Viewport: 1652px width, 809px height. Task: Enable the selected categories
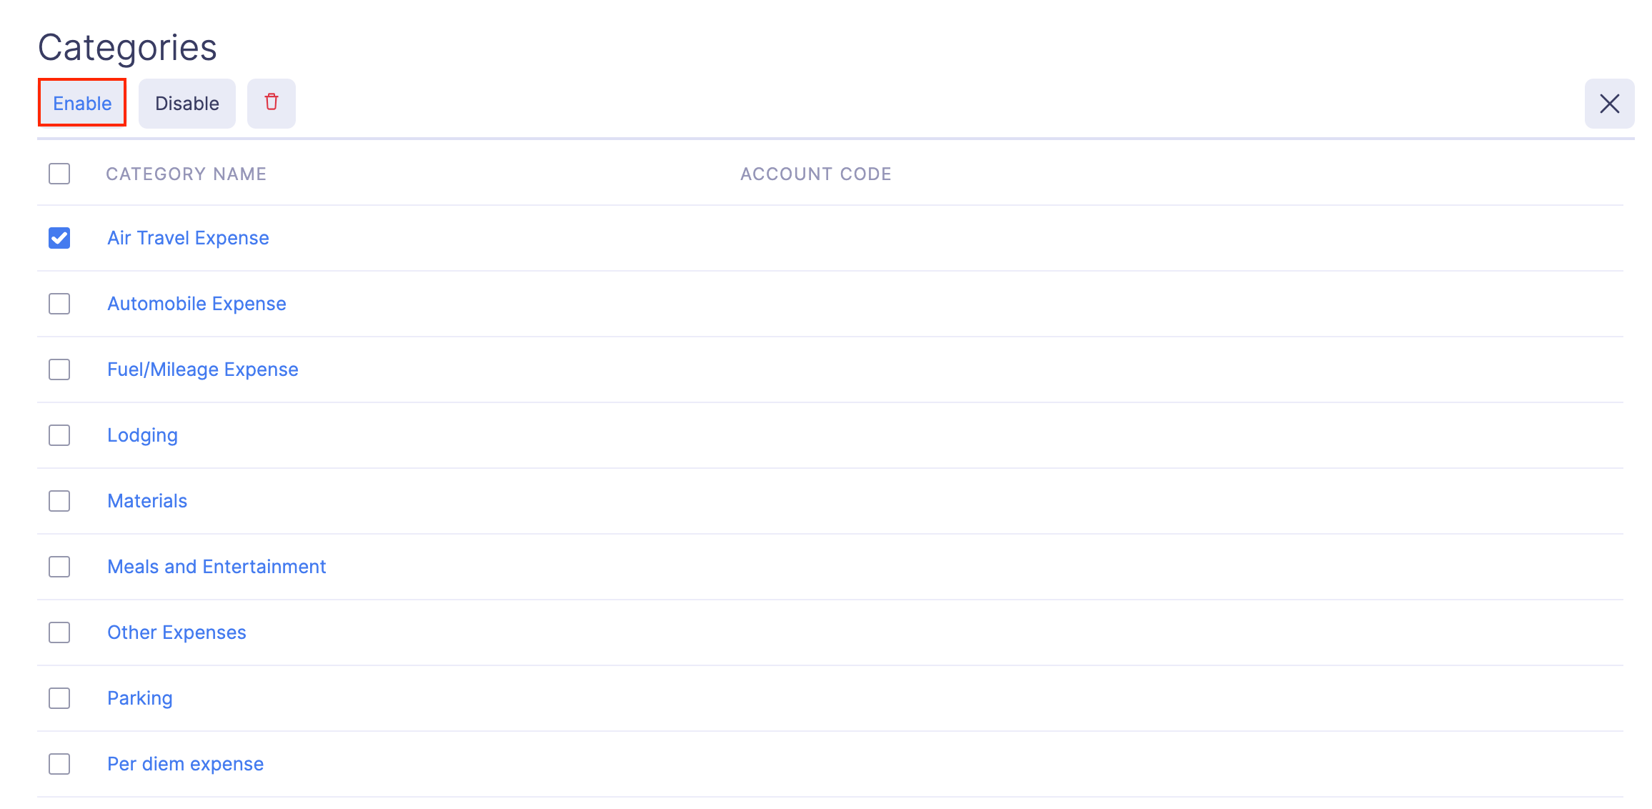[81, 102]
